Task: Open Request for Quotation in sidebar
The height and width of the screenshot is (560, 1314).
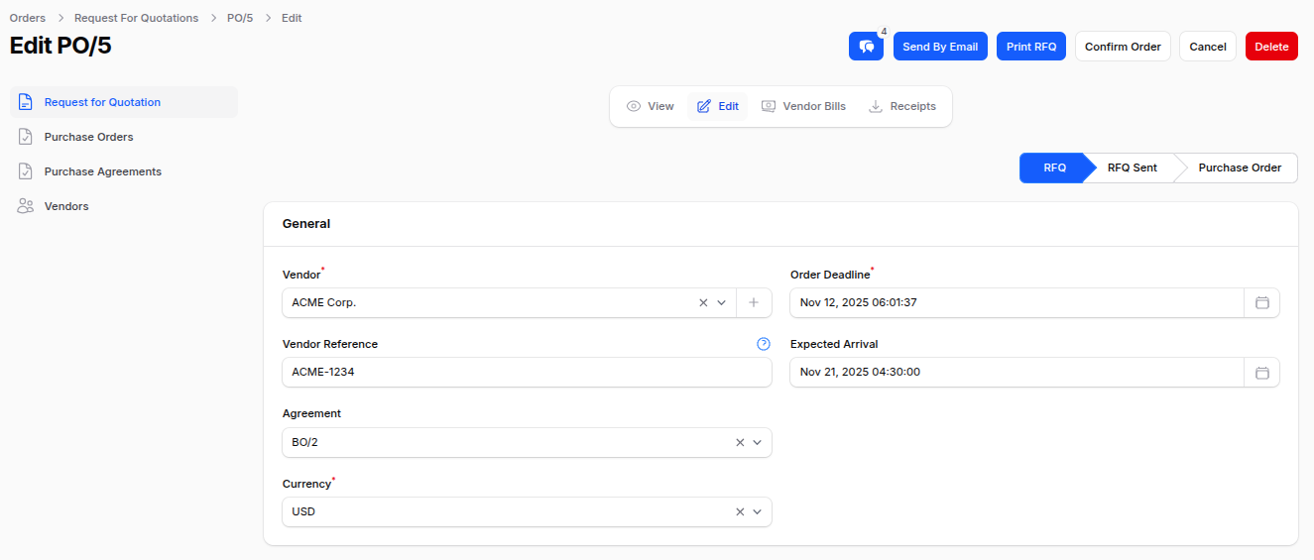Action: pos(124,102)
